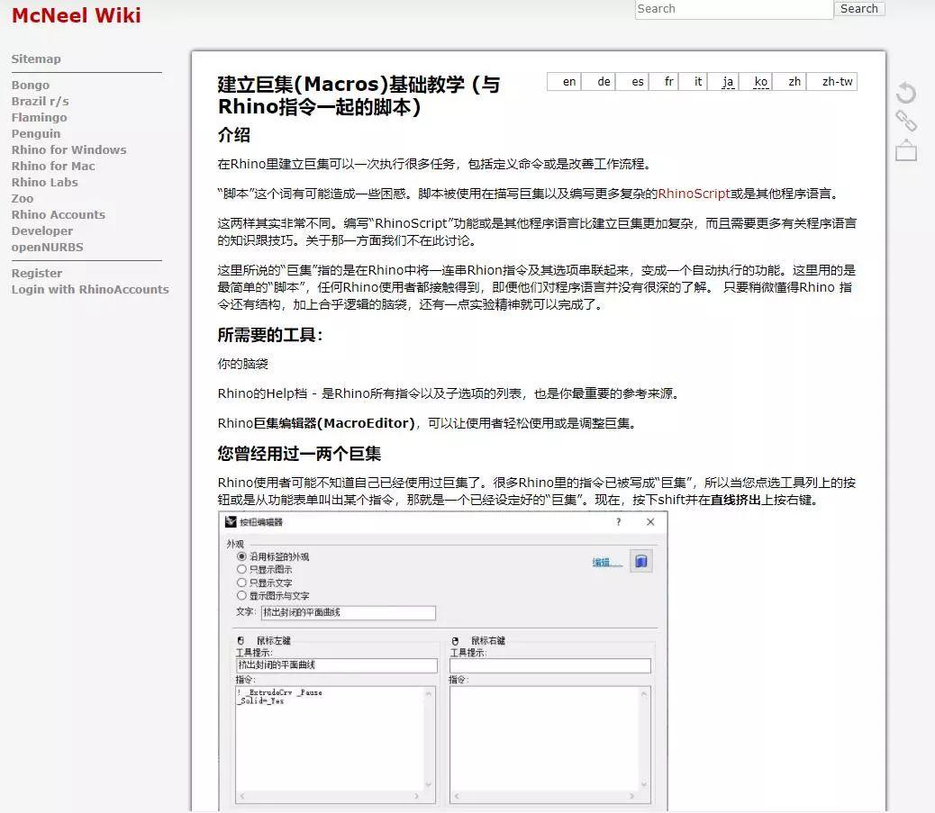Select the 显示图示与文字 radio option

[241, 595]
